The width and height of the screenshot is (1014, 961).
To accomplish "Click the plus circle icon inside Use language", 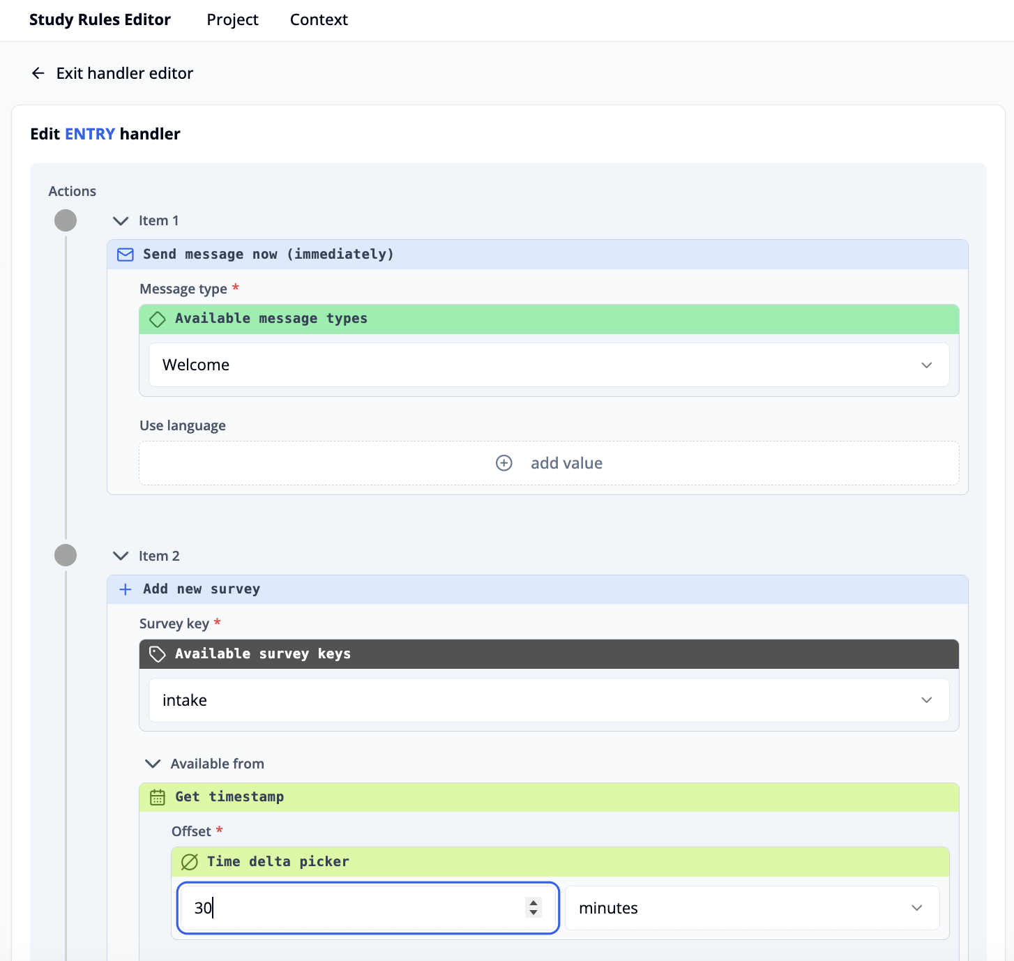I will pyautogui.click(x=504, y=462).
